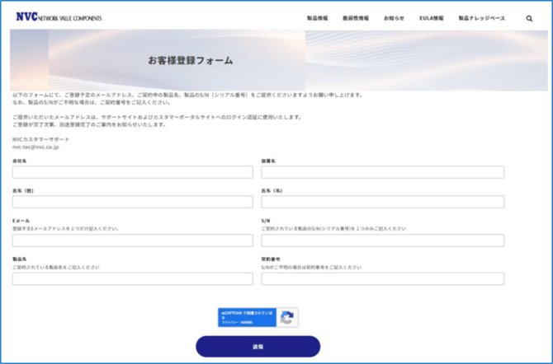This screenshot has width=553, height=364.
Task: Click the reCAPTCHA protection badge text
Action: click(x=247, y=317)
